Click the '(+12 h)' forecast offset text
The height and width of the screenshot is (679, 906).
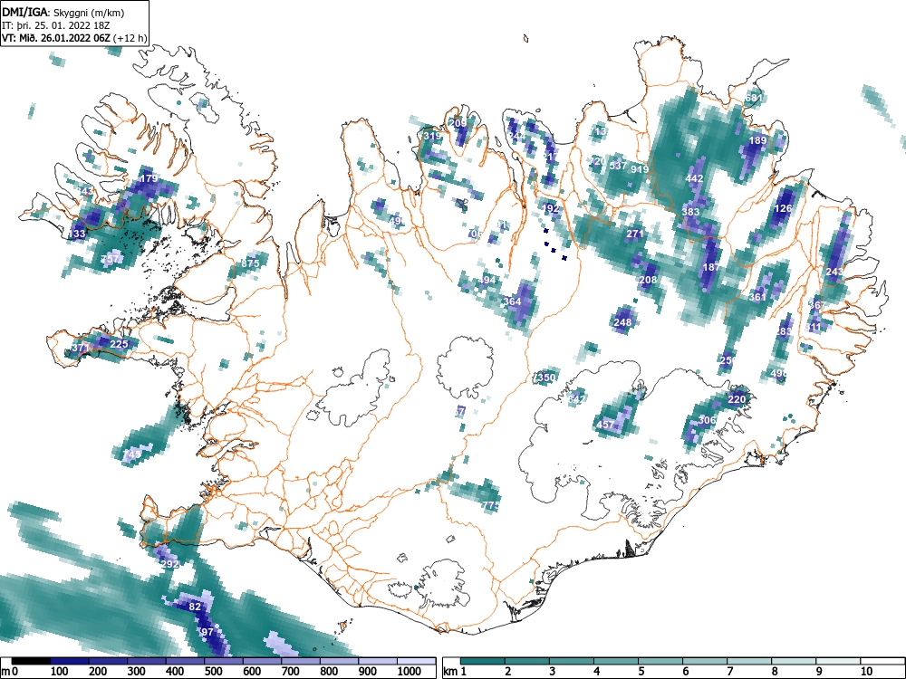(x=130, y=39)
